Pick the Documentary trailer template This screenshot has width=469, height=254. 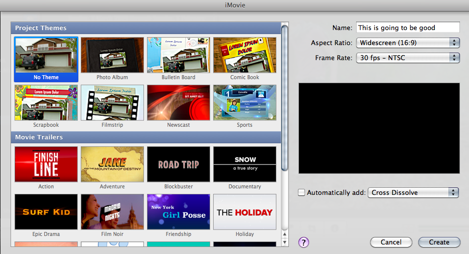(245, 164)
